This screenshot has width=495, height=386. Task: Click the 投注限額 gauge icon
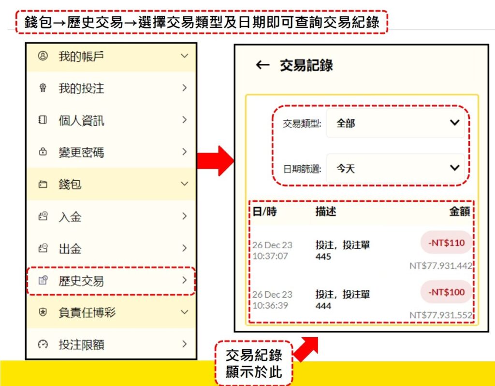43,344
